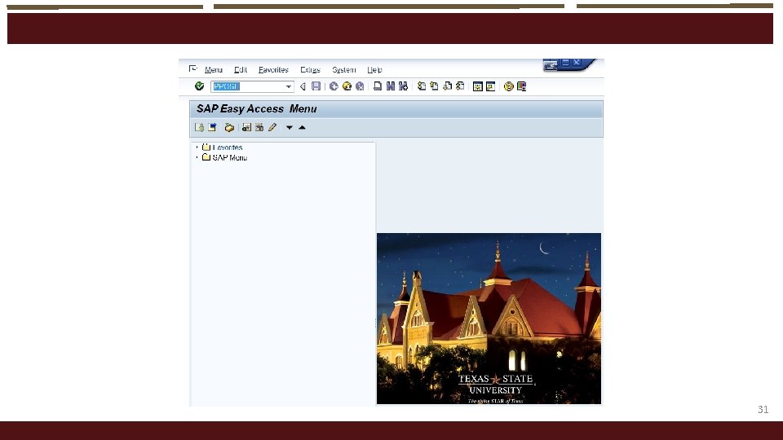Screen dimensions: 783x440
Task: Open the Menu menu
Action: 213,70
